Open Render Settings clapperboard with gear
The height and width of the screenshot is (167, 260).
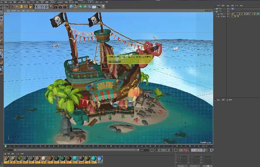pyautogui.click(x=65, y=6)
